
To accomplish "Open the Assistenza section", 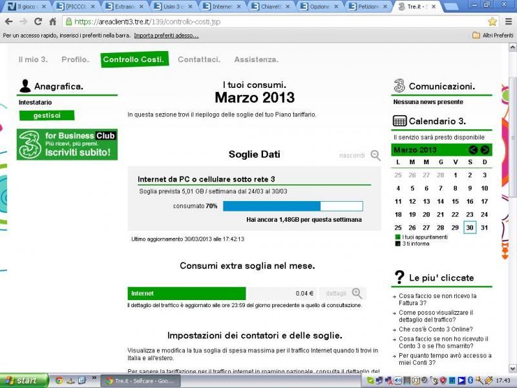I will click(256, 59).
